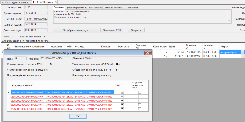Click the Количество column header
The image size is (245, 122).
pos(160,46)
